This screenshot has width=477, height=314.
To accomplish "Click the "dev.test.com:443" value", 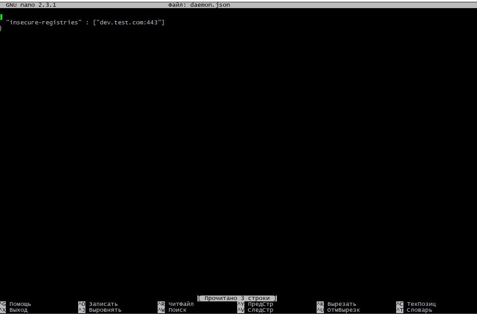I will (129, 22).
